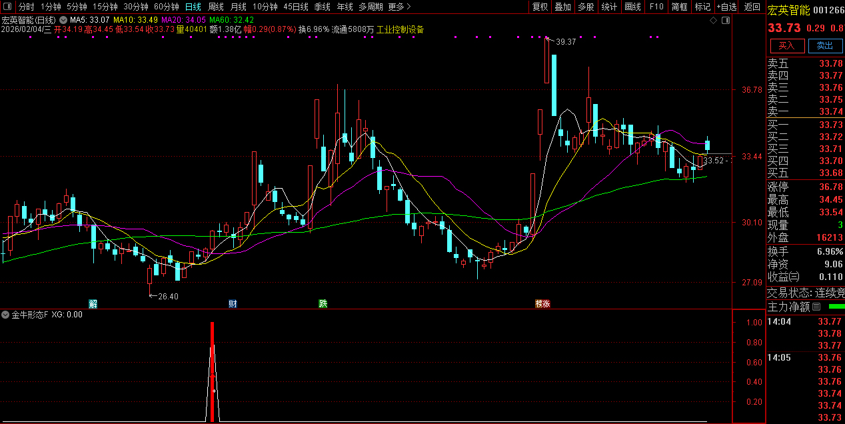Click the red 买入 buy button
845x424 pixels.
786,45
